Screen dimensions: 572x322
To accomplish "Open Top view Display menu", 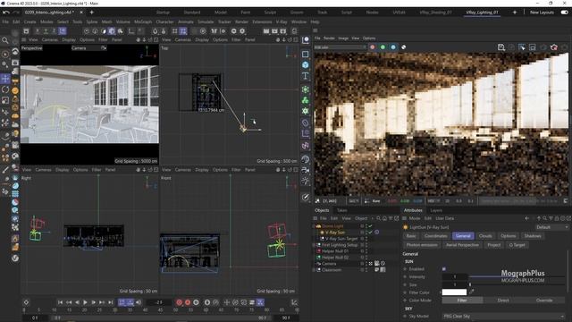I will (202, 39).
